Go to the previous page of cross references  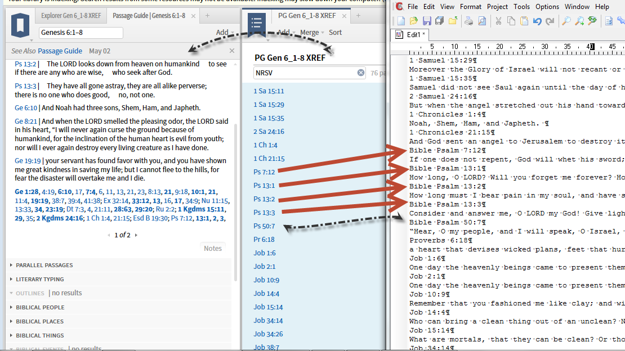109,235
